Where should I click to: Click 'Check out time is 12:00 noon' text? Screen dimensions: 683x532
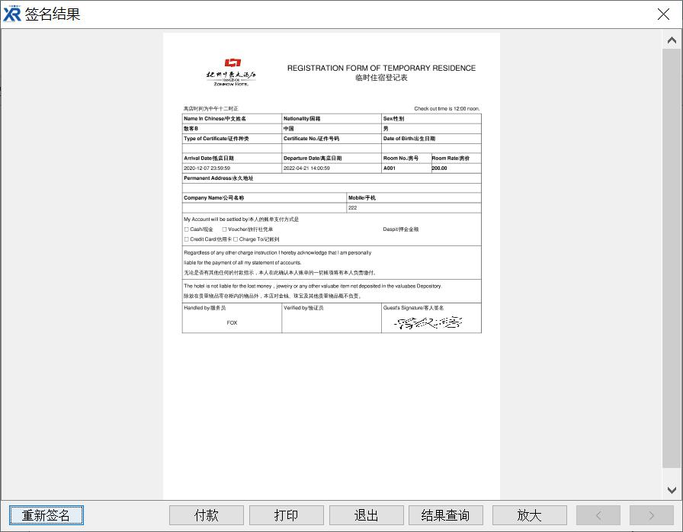(x=447, y=108)
